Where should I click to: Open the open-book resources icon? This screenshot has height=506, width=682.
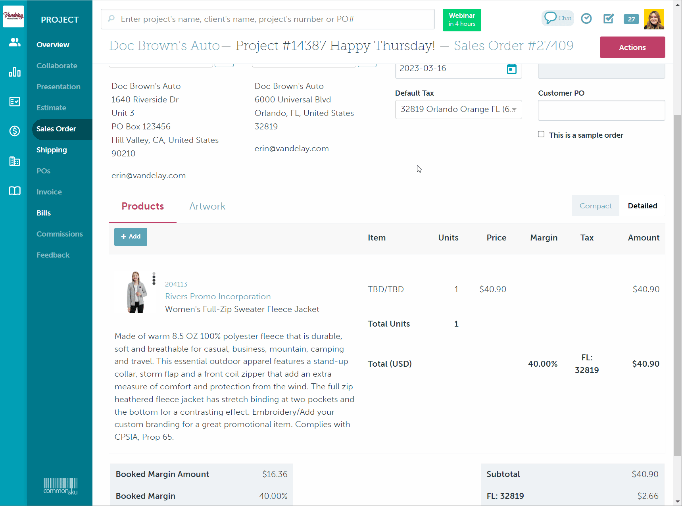[15, 191]
